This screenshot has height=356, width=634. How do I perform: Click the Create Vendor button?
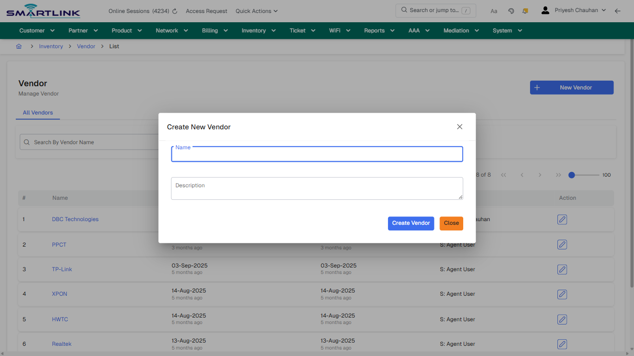tap(411, 223)
